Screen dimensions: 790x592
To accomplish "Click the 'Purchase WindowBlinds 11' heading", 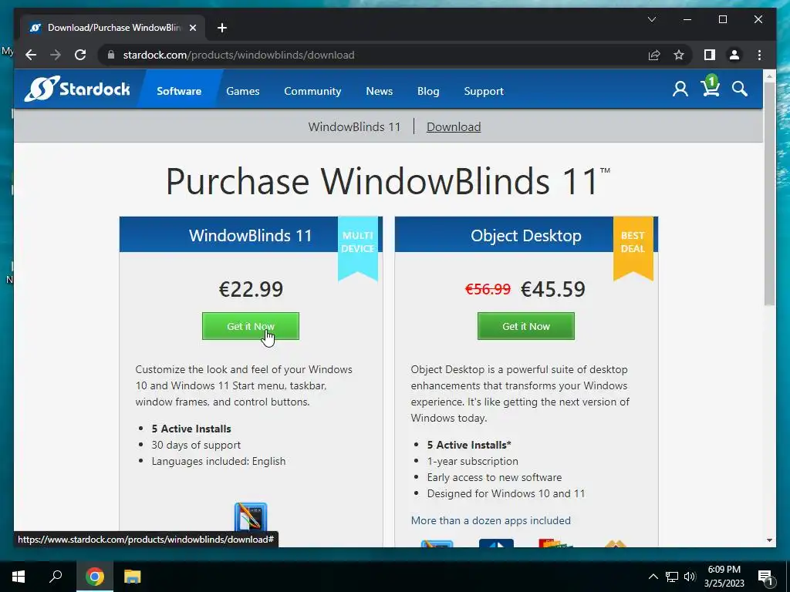I will click(388, 180).
